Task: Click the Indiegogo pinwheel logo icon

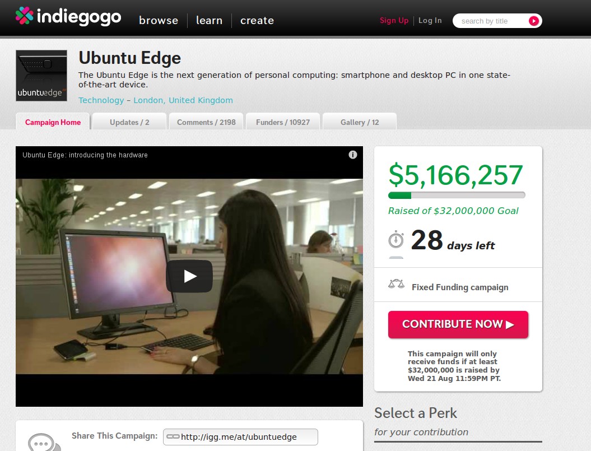Action: click(25, 16)
